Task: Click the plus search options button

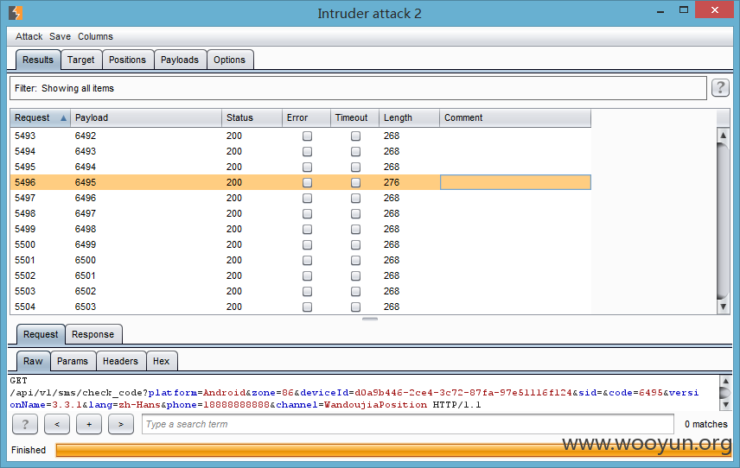Action: tap(89, 424)
